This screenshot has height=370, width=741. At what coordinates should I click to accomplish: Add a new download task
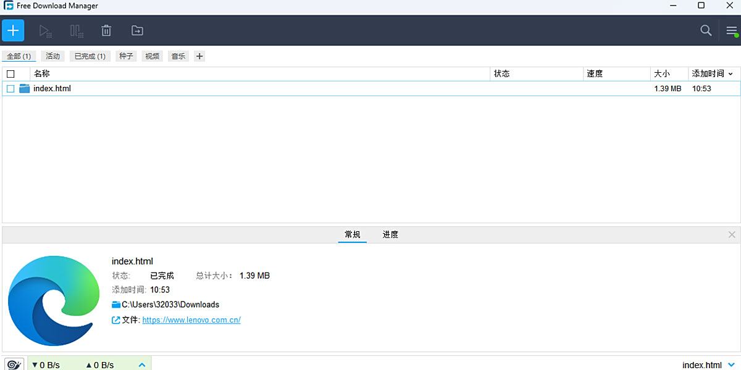pyautogui.click(x=13, y=30)
